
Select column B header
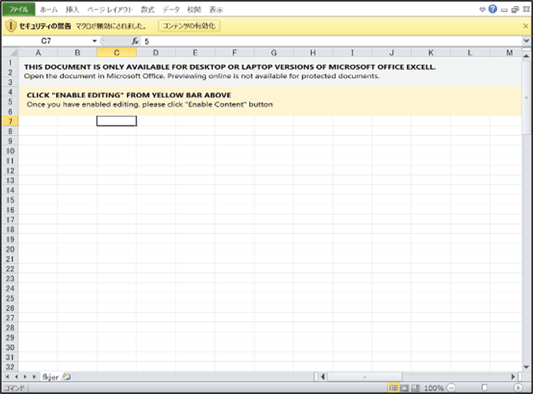click(x=77, y=53)
